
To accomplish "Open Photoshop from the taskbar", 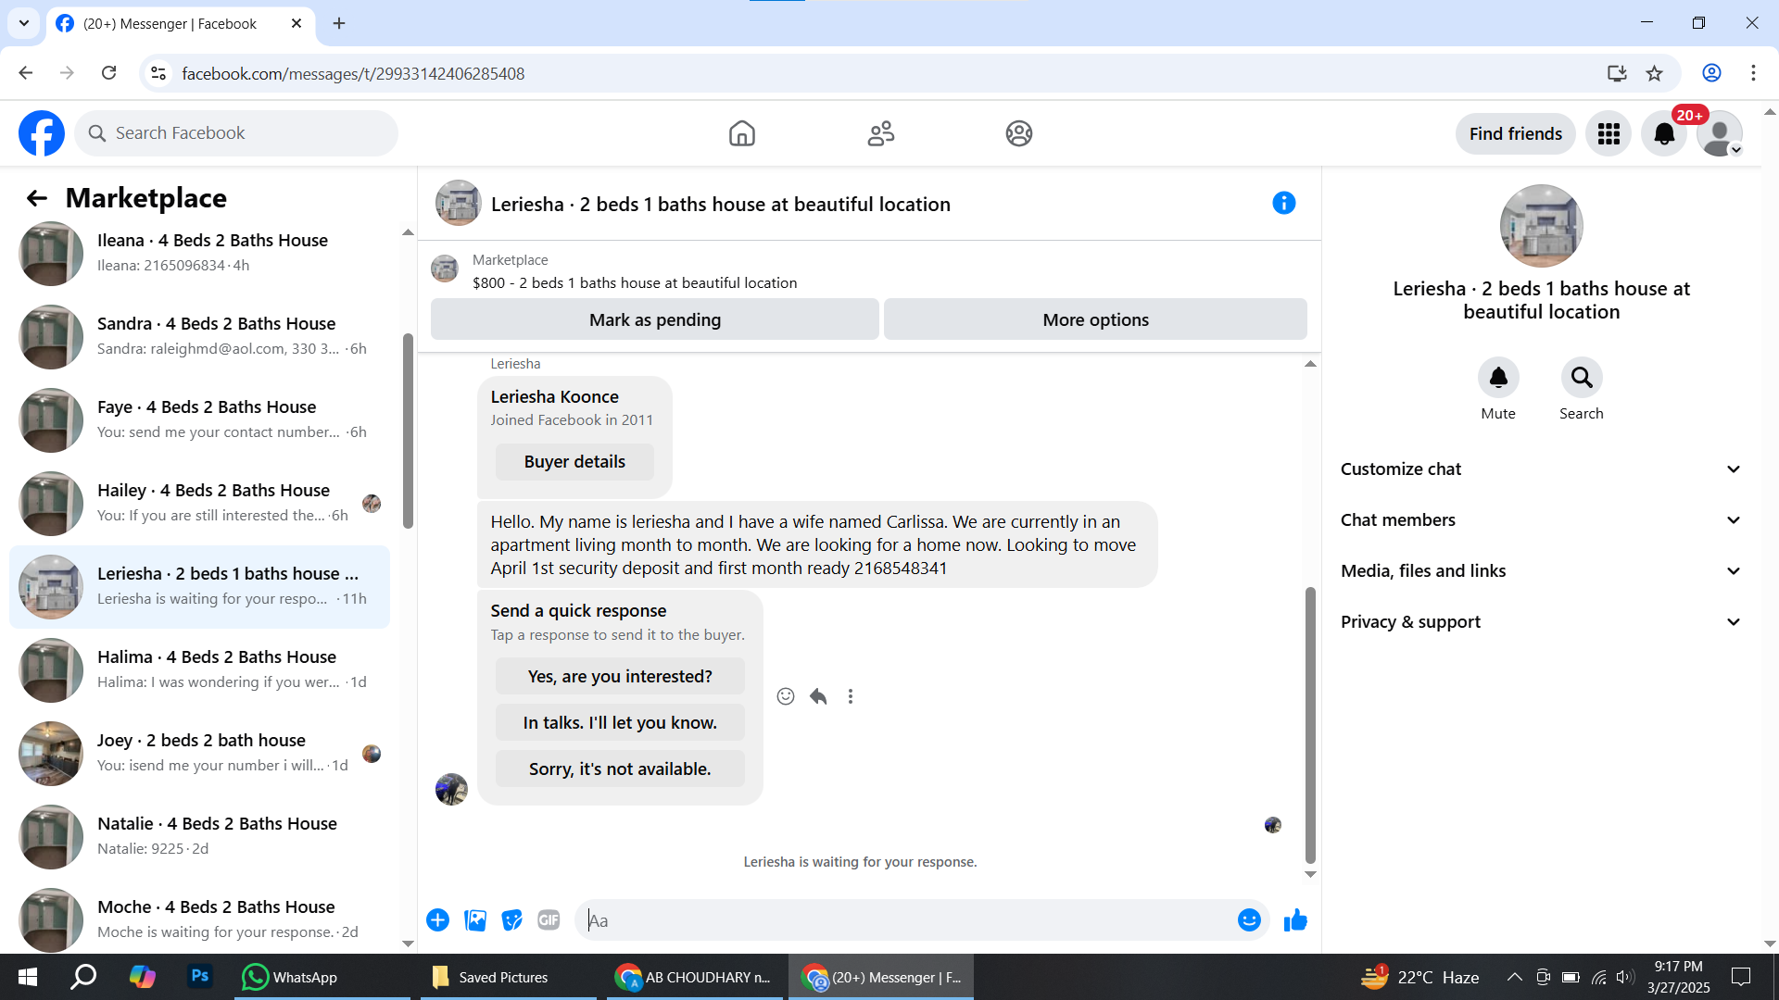I will 199,977.
